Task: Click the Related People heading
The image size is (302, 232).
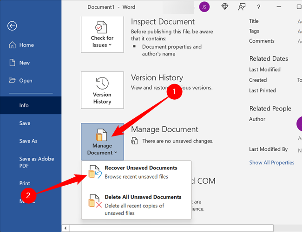Action: point(270,109)
